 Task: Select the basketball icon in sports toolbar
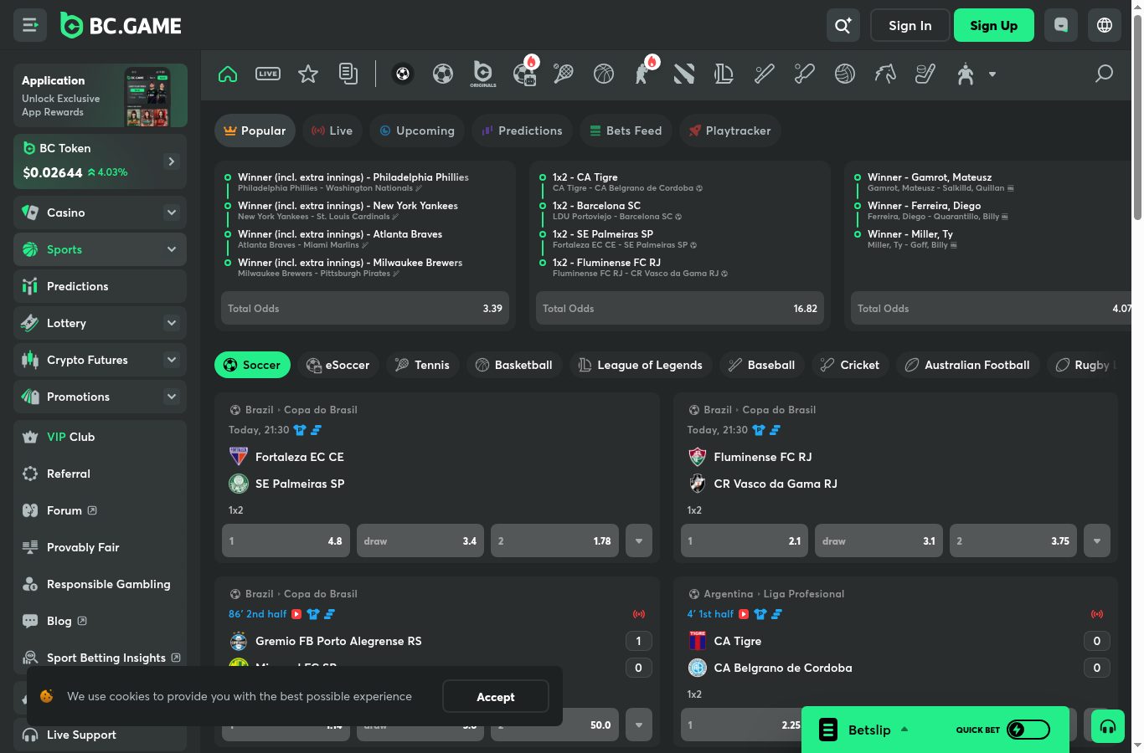(604, 74)
